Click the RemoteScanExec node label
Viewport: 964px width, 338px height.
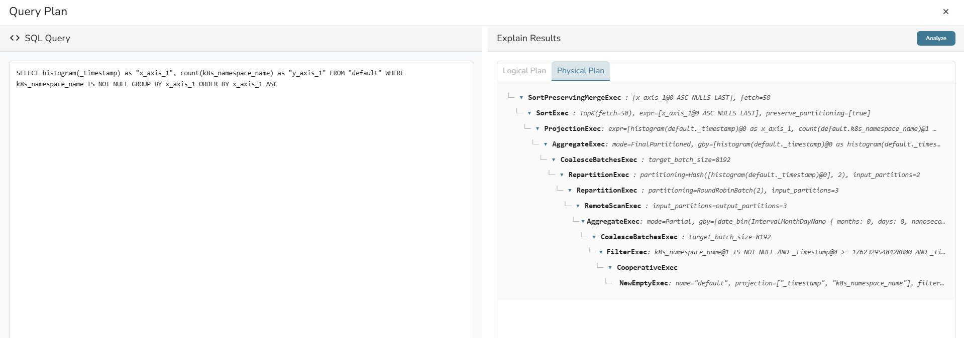coord(612,206)
